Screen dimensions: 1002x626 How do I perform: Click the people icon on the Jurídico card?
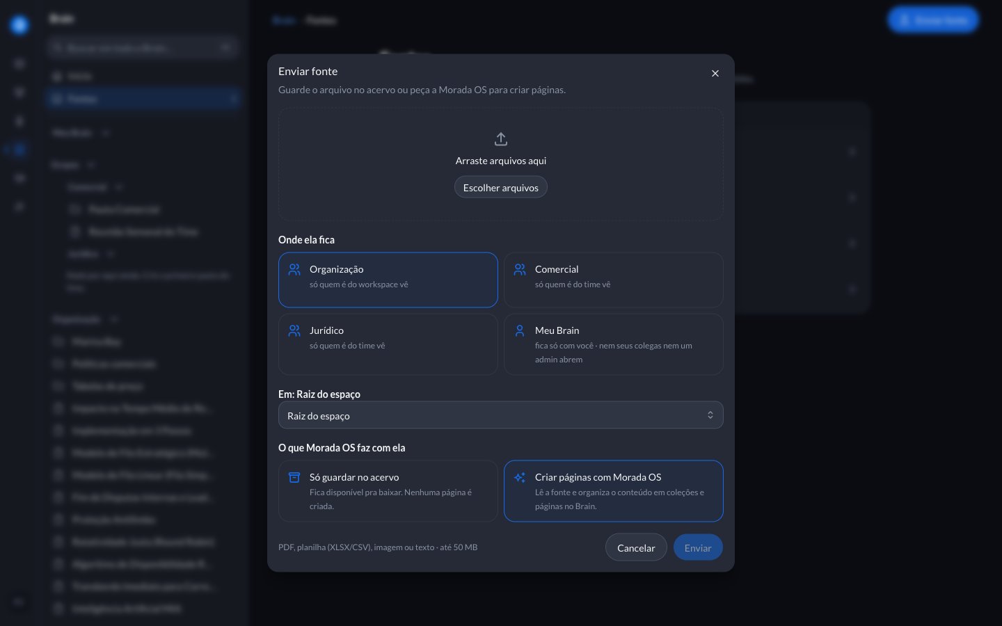tap(294, 330)
